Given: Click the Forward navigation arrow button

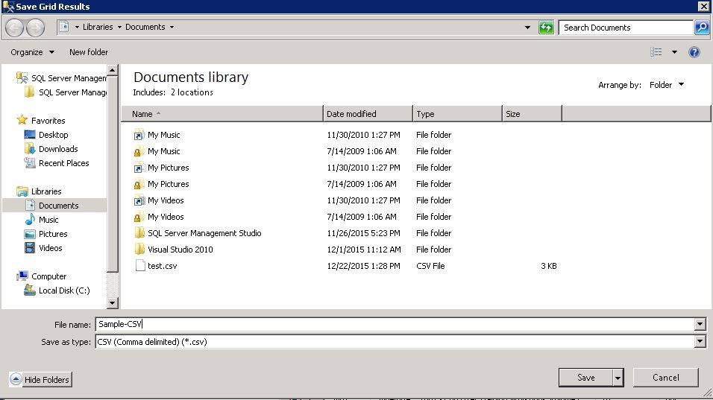Looking at the screenshot, I should pos(36,28).
